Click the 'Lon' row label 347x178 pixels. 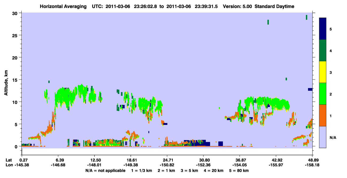click(9, 165)
